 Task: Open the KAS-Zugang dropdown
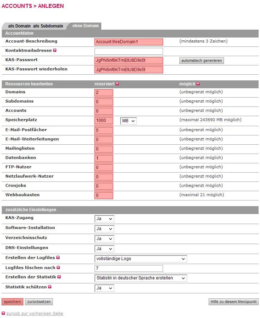coord(104,219)
